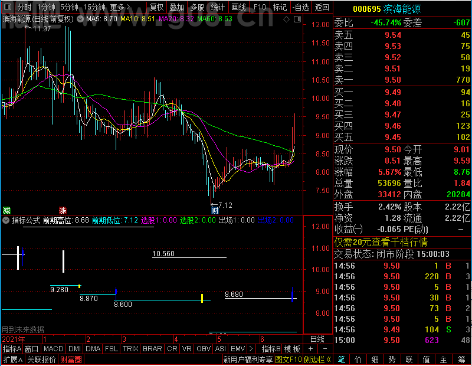Click the 标记 mark button
472x366 pixels.
(x=280, y=7)
